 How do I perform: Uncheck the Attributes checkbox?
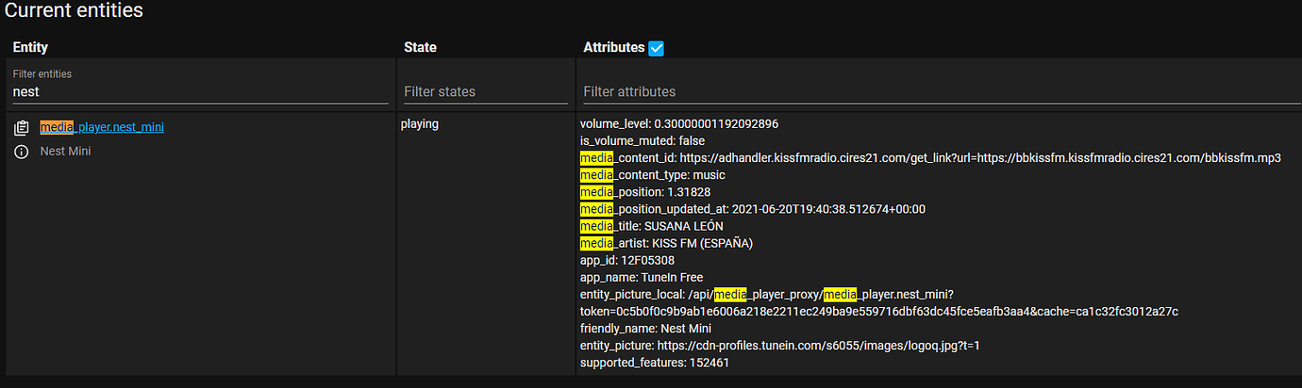(x=657, y=48)
